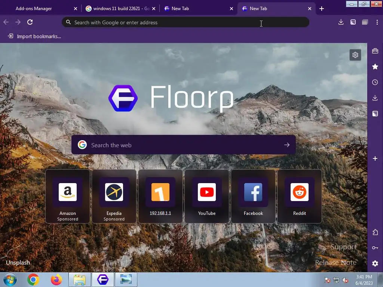This screenshot has width=383, height=287.
Task: Switch to the Add-ons Manager tab
Action: pos(34,9)
